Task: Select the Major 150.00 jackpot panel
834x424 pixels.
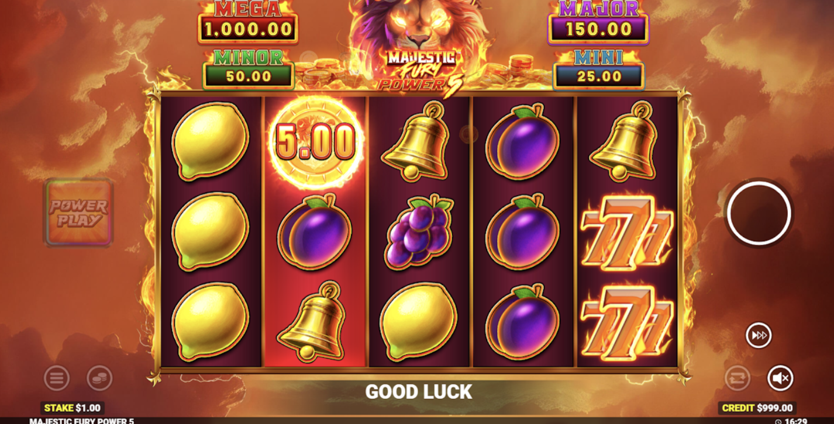Action: (x=598, y=22)
